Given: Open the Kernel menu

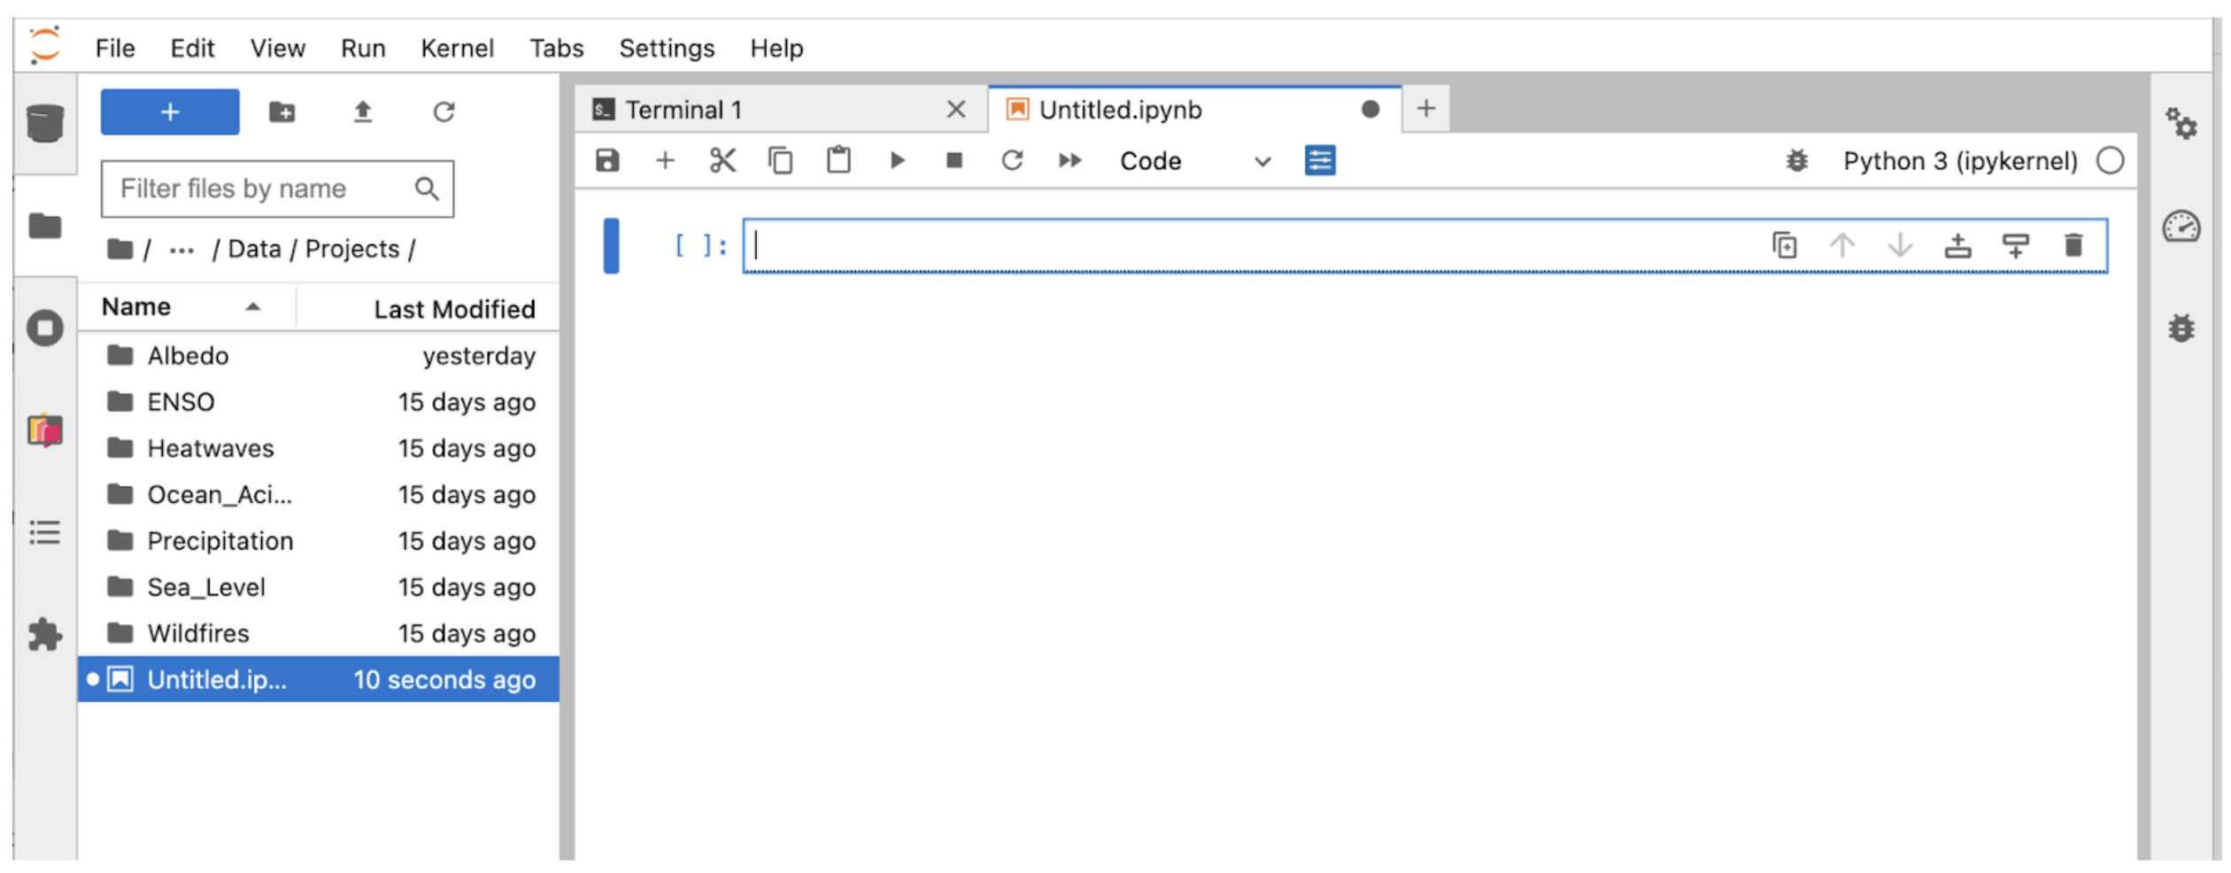Looking at the screenshot, I should coord(457,48).
